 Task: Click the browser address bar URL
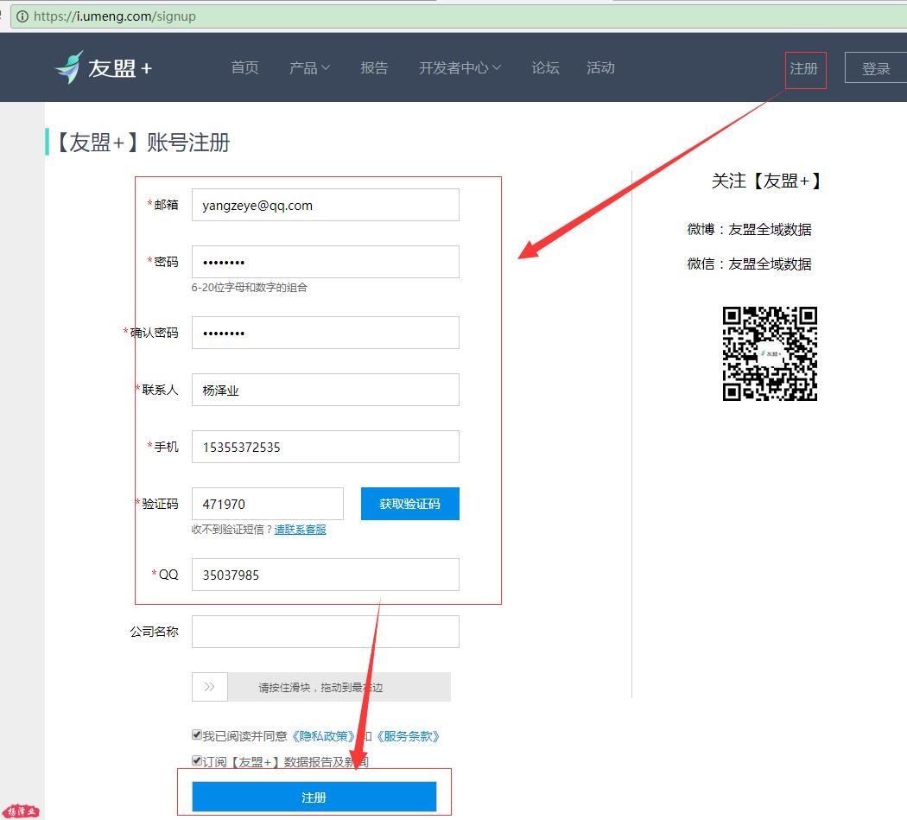coord(115,16)
